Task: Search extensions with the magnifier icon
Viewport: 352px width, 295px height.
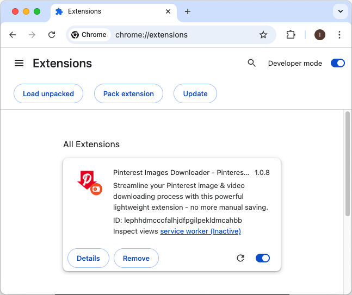Action: tap(251, 63)
